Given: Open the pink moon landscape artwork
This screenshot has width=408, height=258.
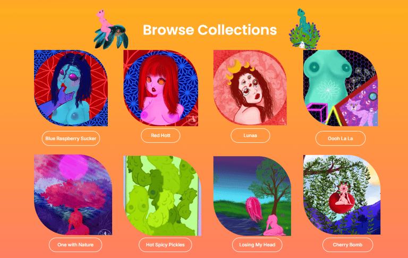Looking at the screenshot, I should (x=73, y=195).
